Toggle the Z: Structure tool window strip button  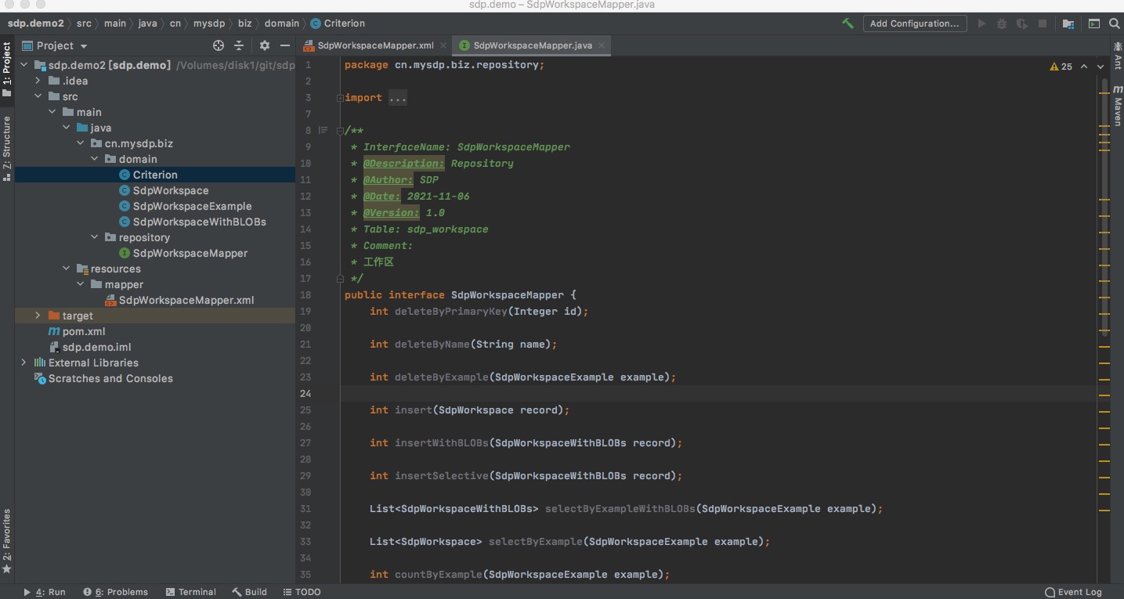tap(7, 148)
